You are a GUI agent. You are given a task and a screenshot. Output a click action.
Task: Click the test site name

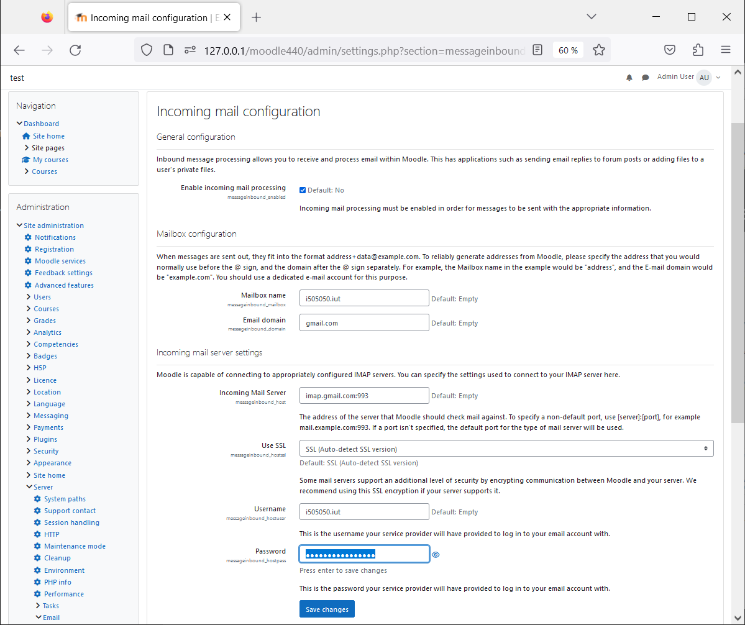click(17, 78)
